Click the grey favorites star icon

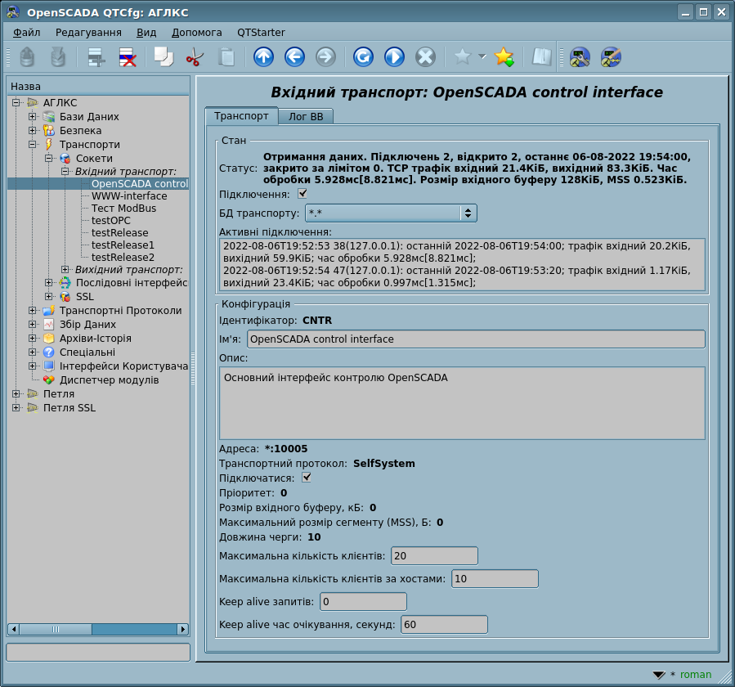(x=462, y=57)
